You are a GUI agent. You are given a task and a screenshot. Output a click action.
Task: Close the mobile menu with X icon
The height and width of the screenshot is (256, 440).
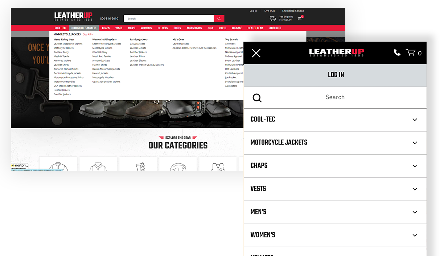coord(256,53)
